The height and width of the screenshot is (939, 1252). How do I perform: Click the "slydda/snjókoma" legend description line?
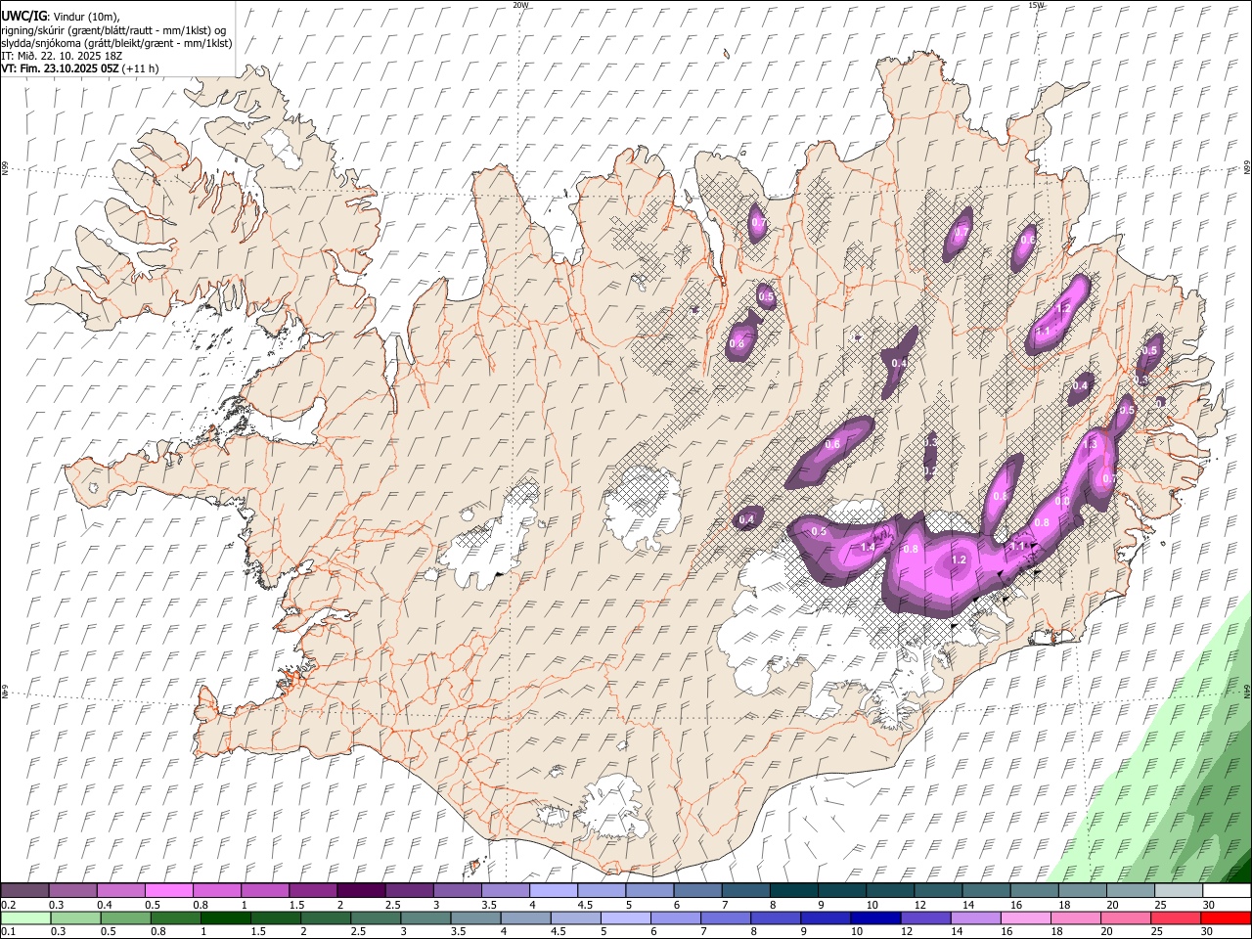pyautogui.click(x=116, y=43)
